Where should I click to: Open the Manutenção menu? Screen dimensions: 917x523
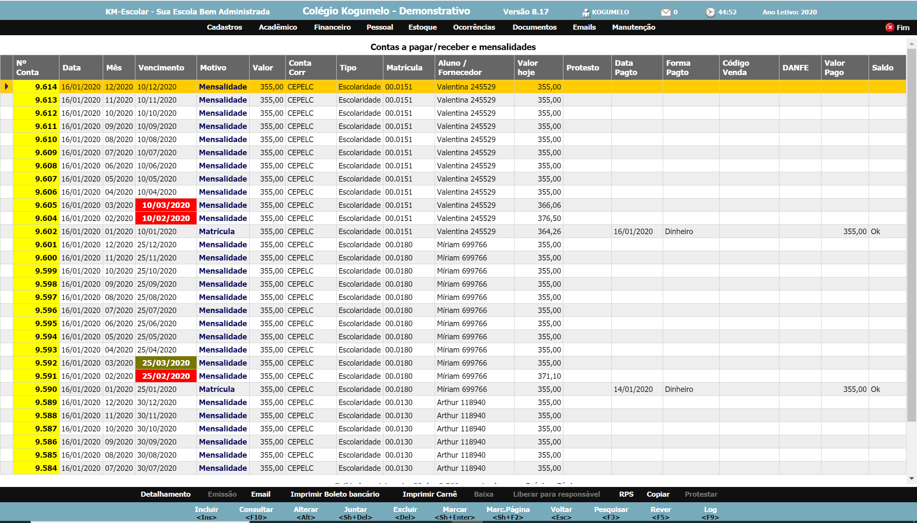pyautogui.click(x=633, y=27)
